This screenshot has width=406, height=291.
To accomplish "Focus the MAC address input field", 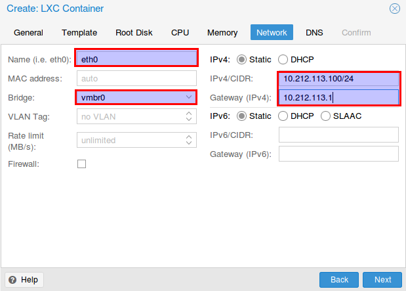I will click(136, 78).
